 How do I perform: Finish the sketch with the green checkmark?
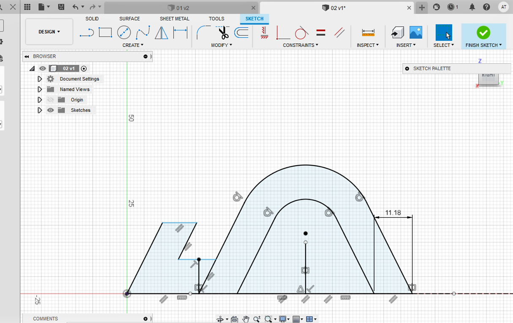[x=483, y=32]
